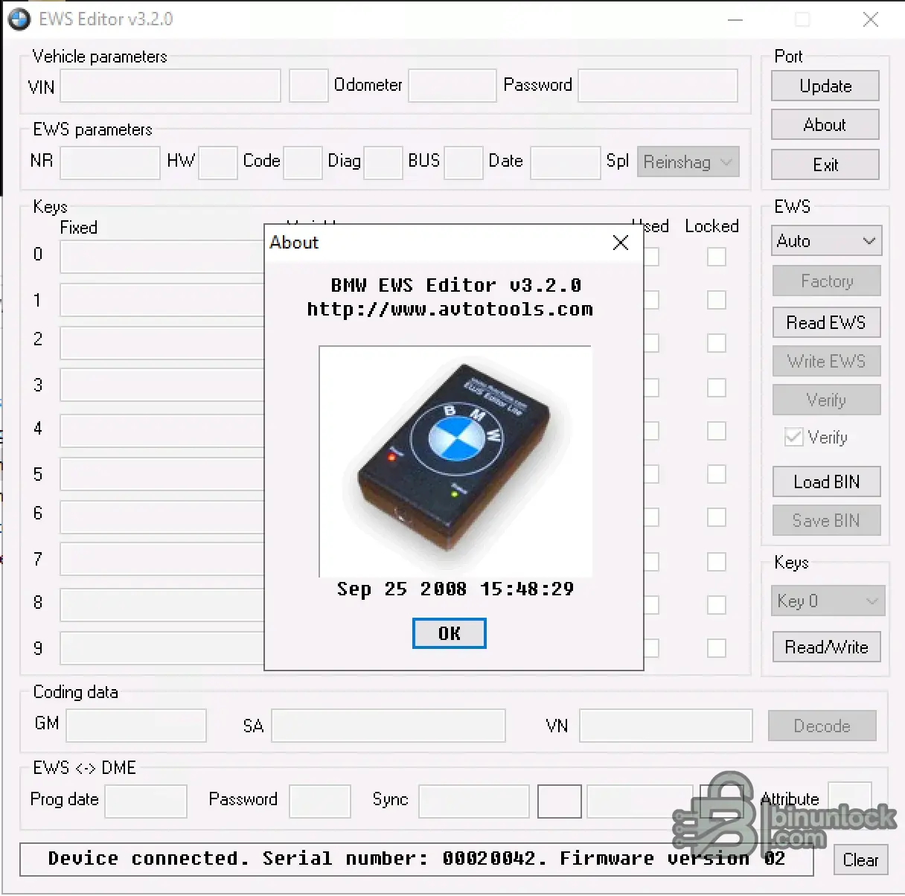Click Save BIN button
Screen dimensions: 905x896
pos(827,520)
